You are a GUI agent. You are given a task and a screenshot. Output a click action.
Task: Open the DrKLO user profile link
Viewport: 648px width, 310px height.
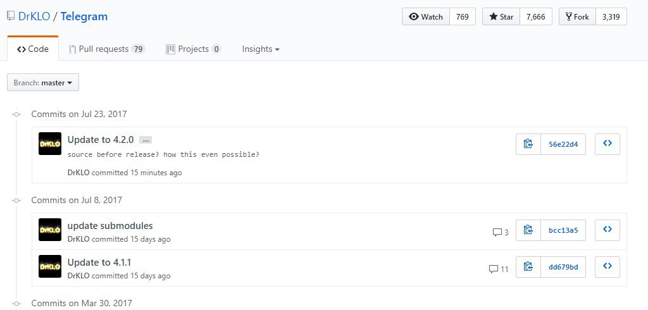(34, 16)
